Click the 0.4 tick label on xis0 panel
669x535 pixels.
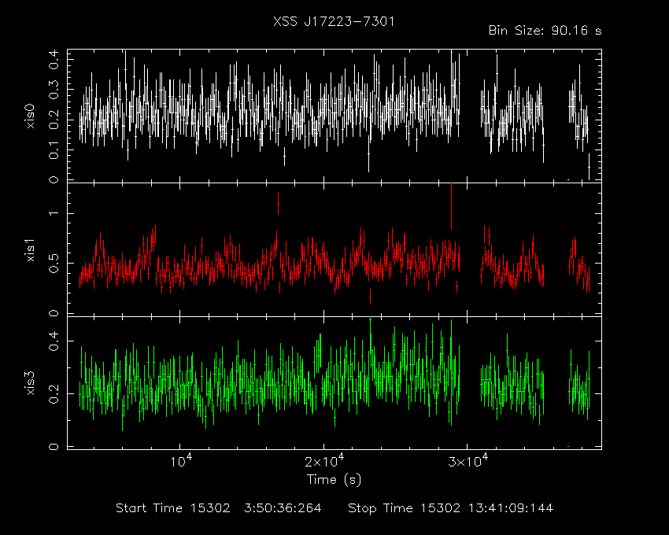(54, 59)
